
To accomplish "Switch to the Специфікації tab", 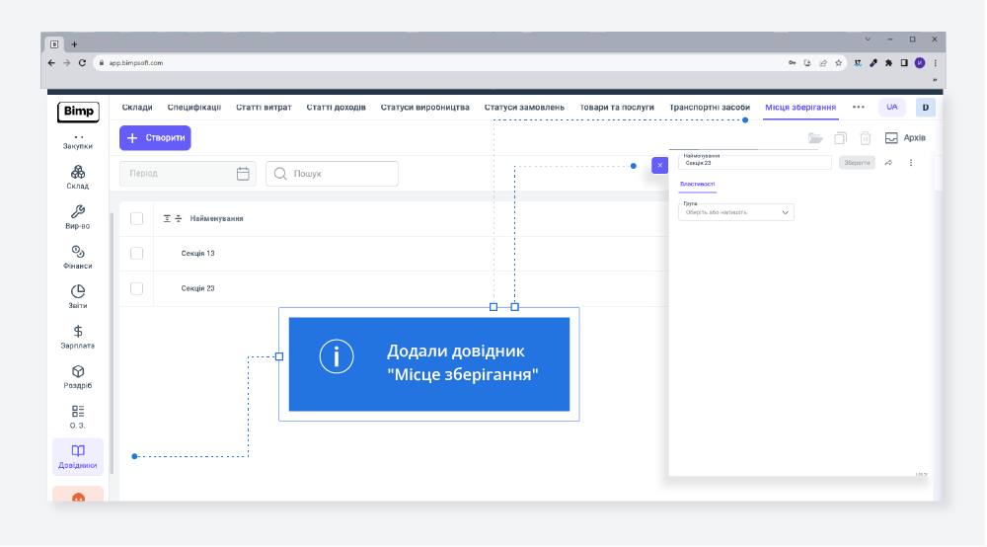I will (193, 107).
